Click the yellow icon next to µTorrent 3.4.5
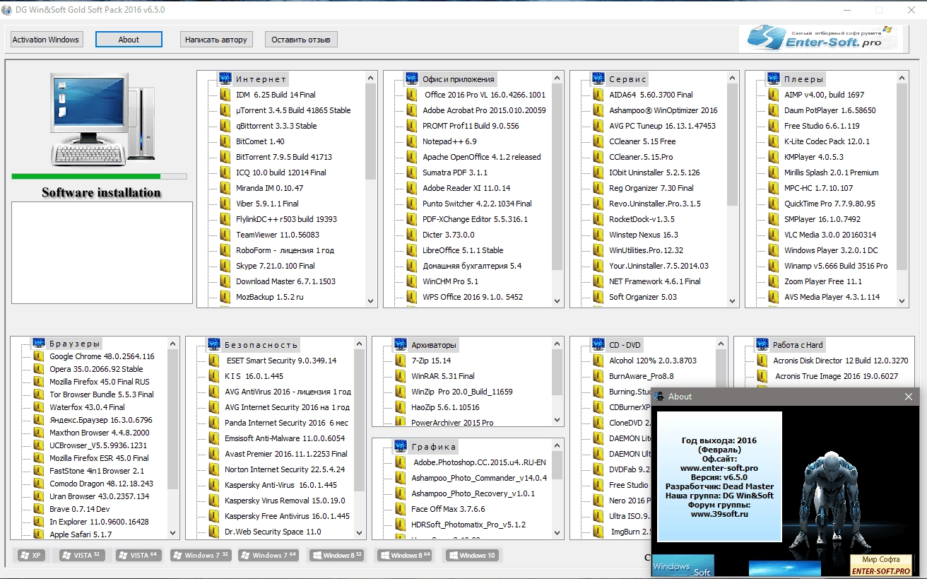Screen dimensions: 927x579 tap(225, 110)
